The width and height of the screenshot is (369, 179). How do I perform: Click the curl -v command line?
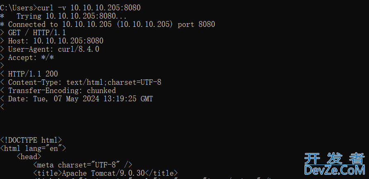[70, 8]
